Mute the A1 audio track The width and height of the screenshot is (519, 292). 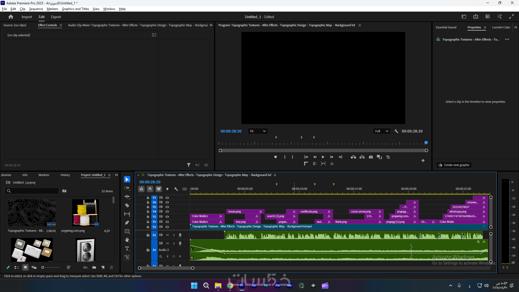pos(167,235)
